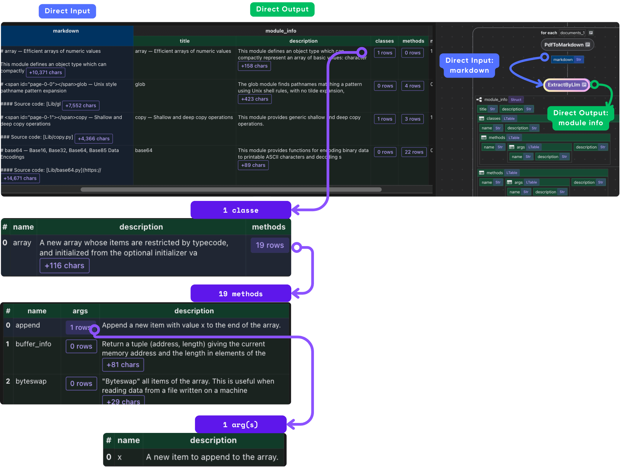Click the table icon beside args LTable
633x467 pixels.
[512, 147]
